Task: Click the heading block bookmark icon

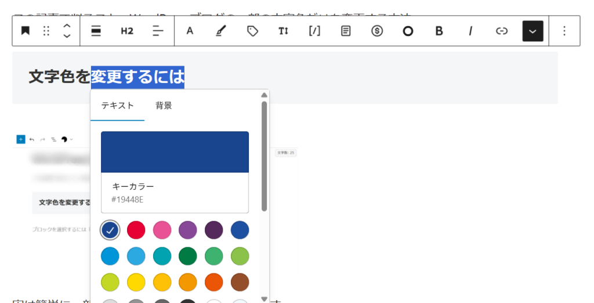Action: click(x=26, y=31)
